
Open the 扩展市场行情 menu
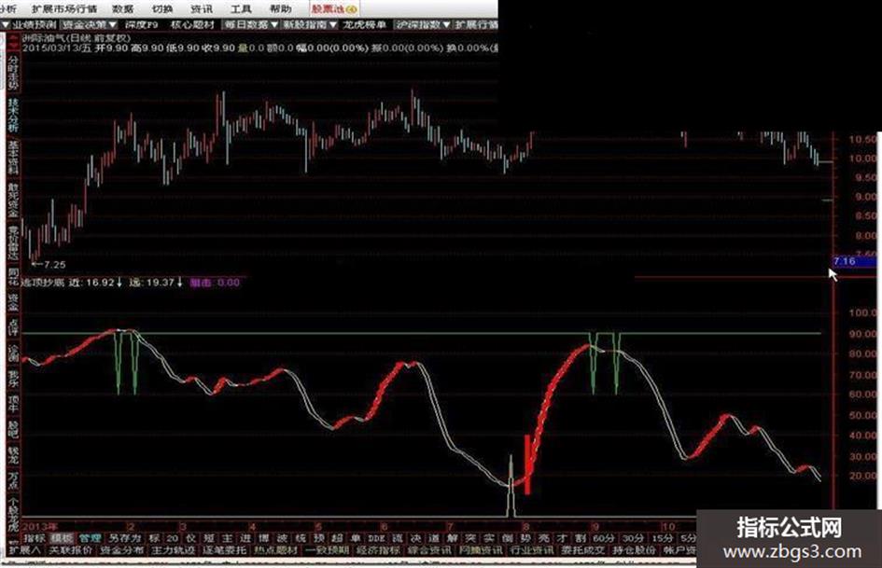click(63, 8)
